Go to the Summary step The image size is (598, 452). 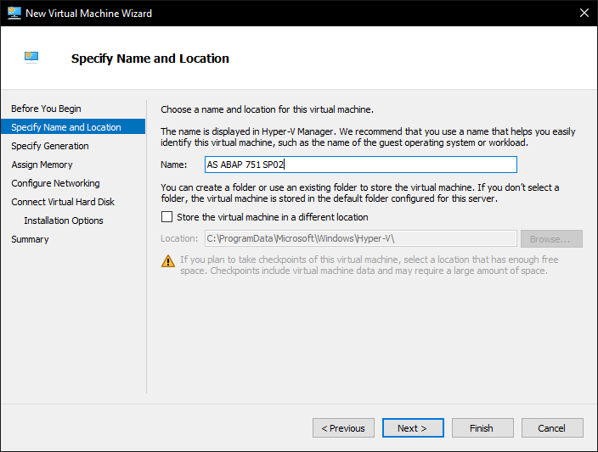pyautogui.click(x=30, y=239)
